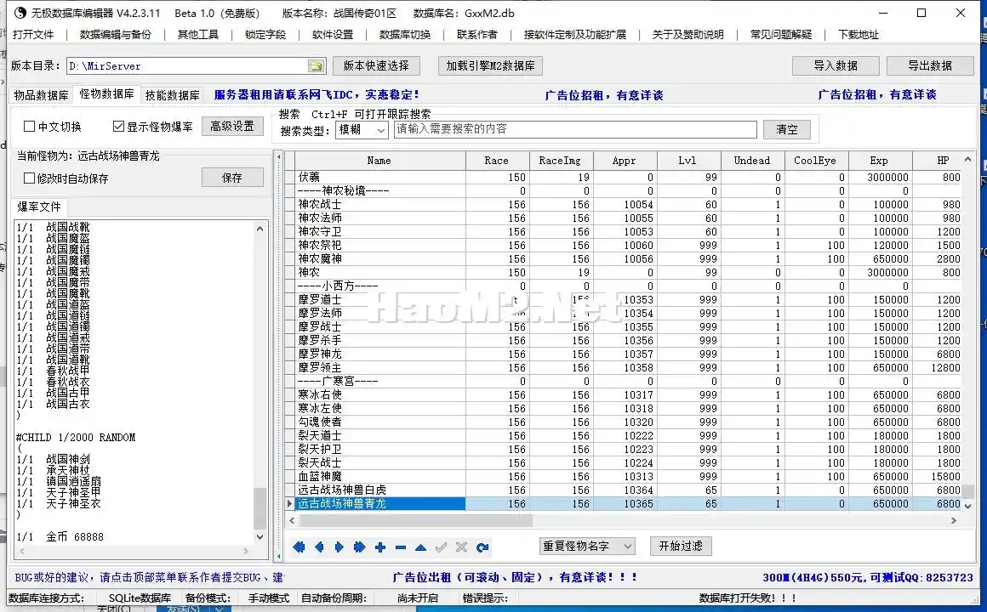
Task: Click drop file scrollbar down arrow
Action: click(x=260, y=536)
